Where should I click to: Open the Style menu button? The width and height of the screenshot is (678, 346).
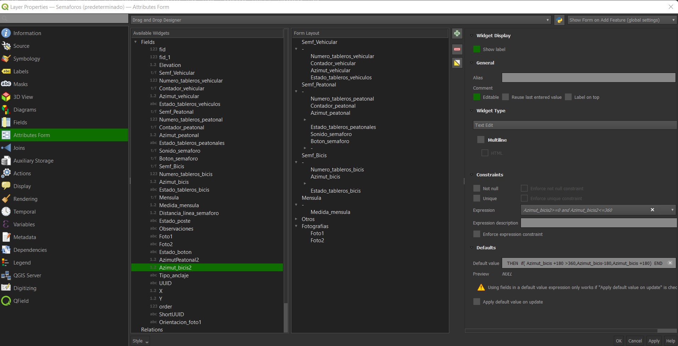[140, 341]
